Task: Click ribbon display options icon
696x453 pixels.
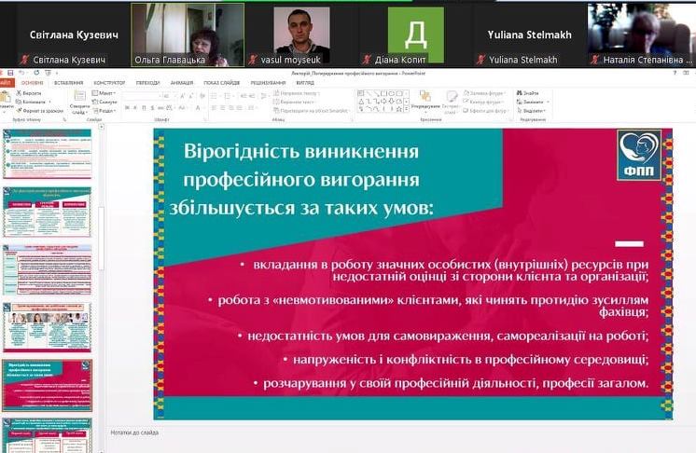Action: coord(687,73)
